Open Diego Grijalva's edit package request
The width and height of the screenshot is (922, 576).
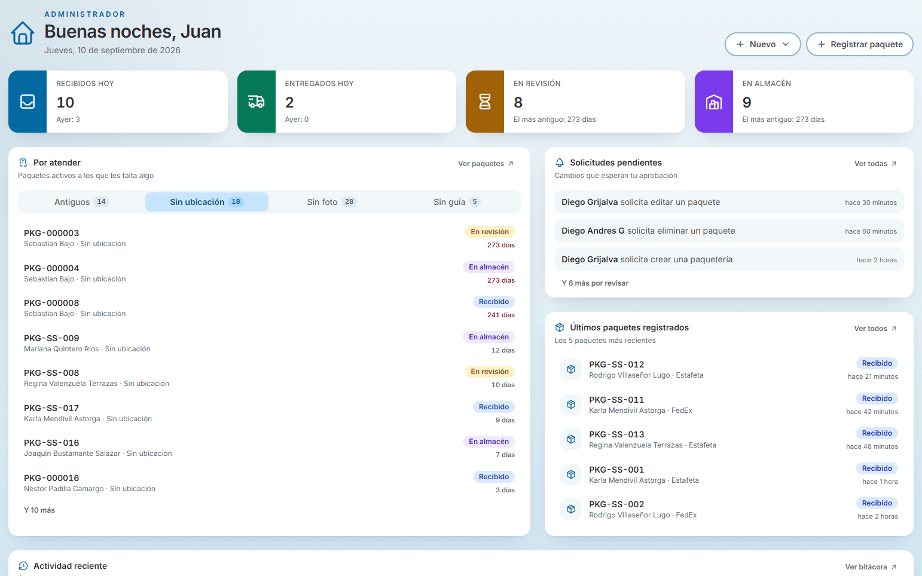point(729,202)
